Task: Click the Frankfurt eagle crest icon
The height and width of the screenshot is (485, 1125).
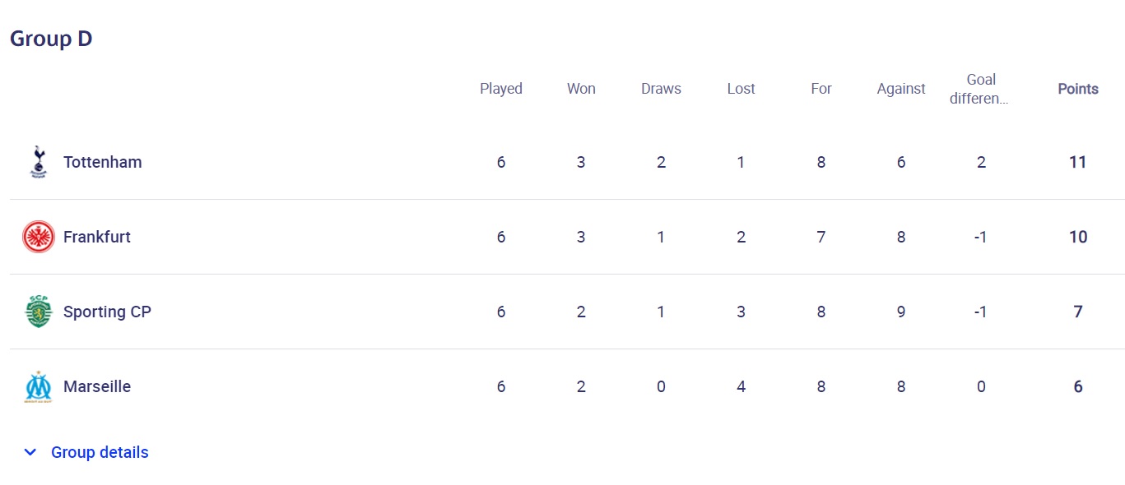Action: tap(38, 237)
